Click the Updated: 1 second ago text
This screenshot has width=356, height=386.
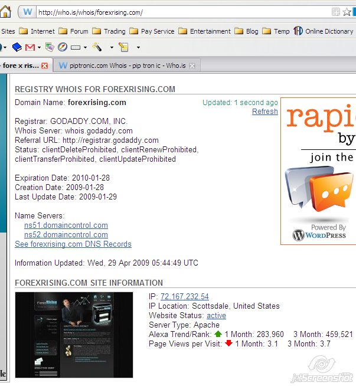[x=240, y=103]
